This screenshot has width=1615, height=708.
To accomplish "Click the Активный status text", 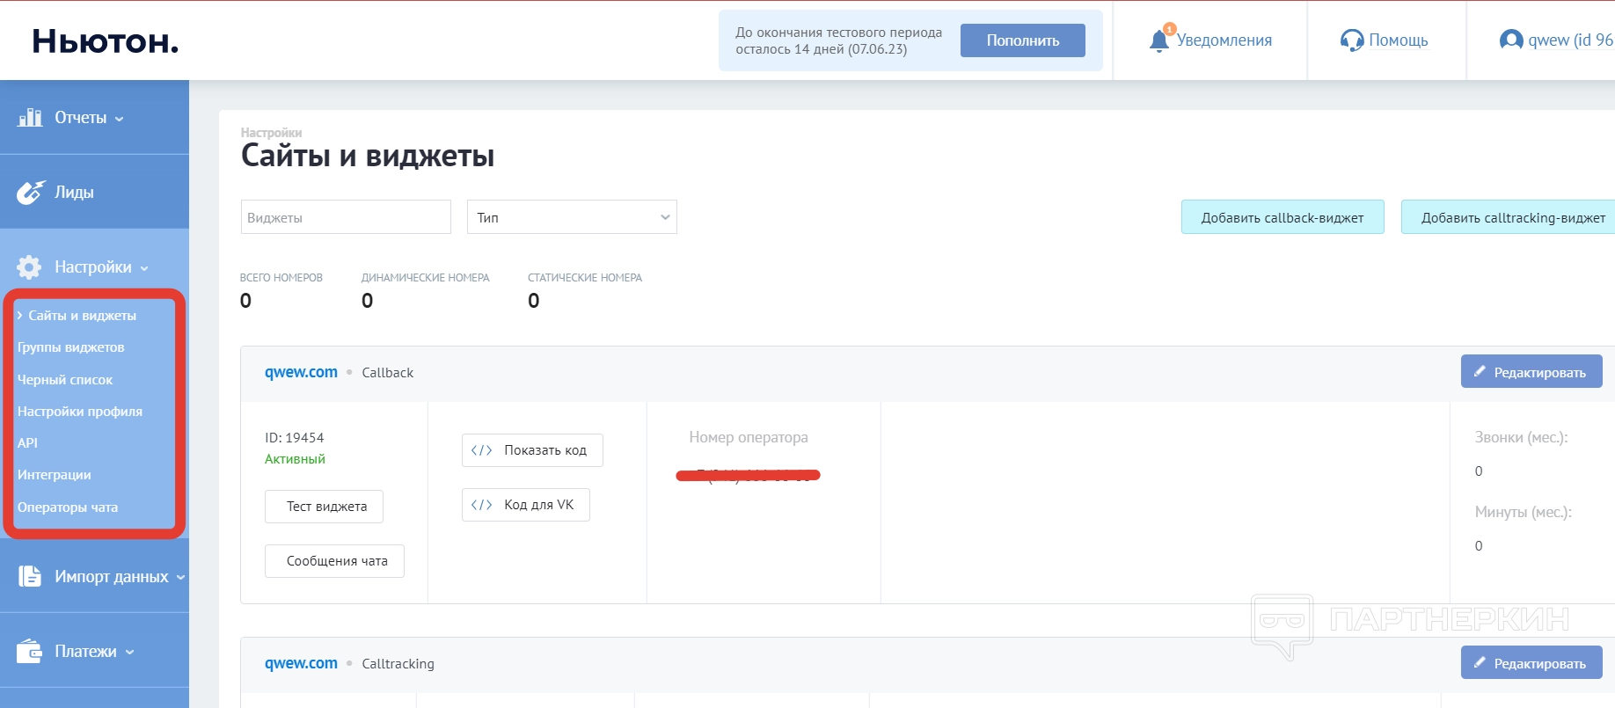I will tap(295, 459).
